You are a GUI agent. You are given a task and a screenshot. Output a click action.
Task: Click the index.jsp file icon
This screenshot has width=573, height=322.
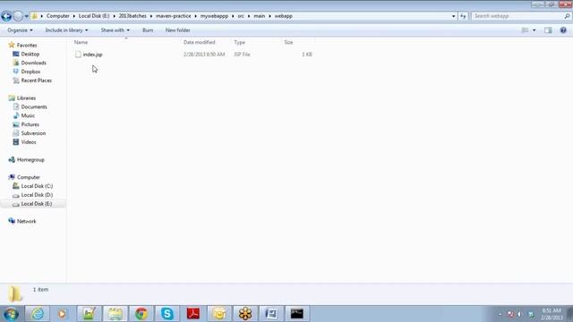[78, 55]
